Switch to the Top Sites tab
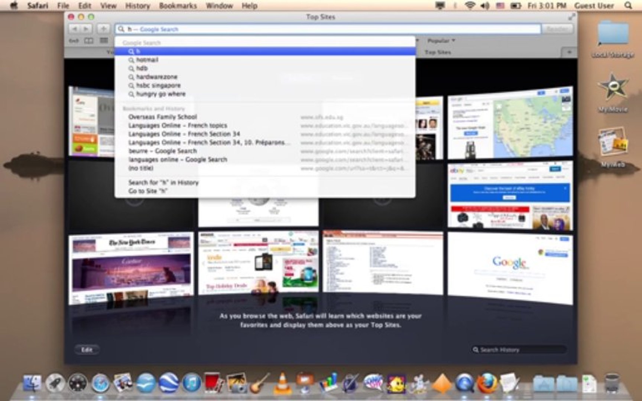This screenshot has width=642, height=401. pyautogui.click(x=438, y=52)
